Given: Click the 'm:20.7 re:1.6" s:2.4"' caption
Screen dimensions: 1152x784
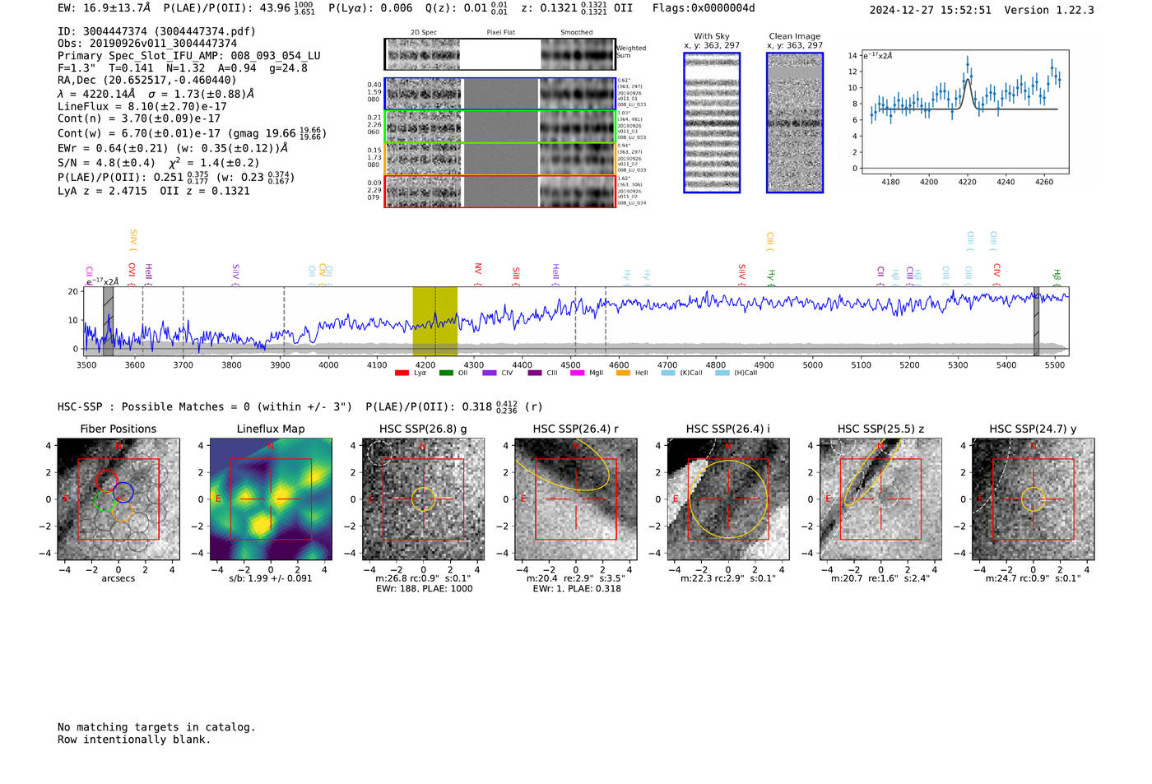Looking at the screenshot, I should [880, 578].
